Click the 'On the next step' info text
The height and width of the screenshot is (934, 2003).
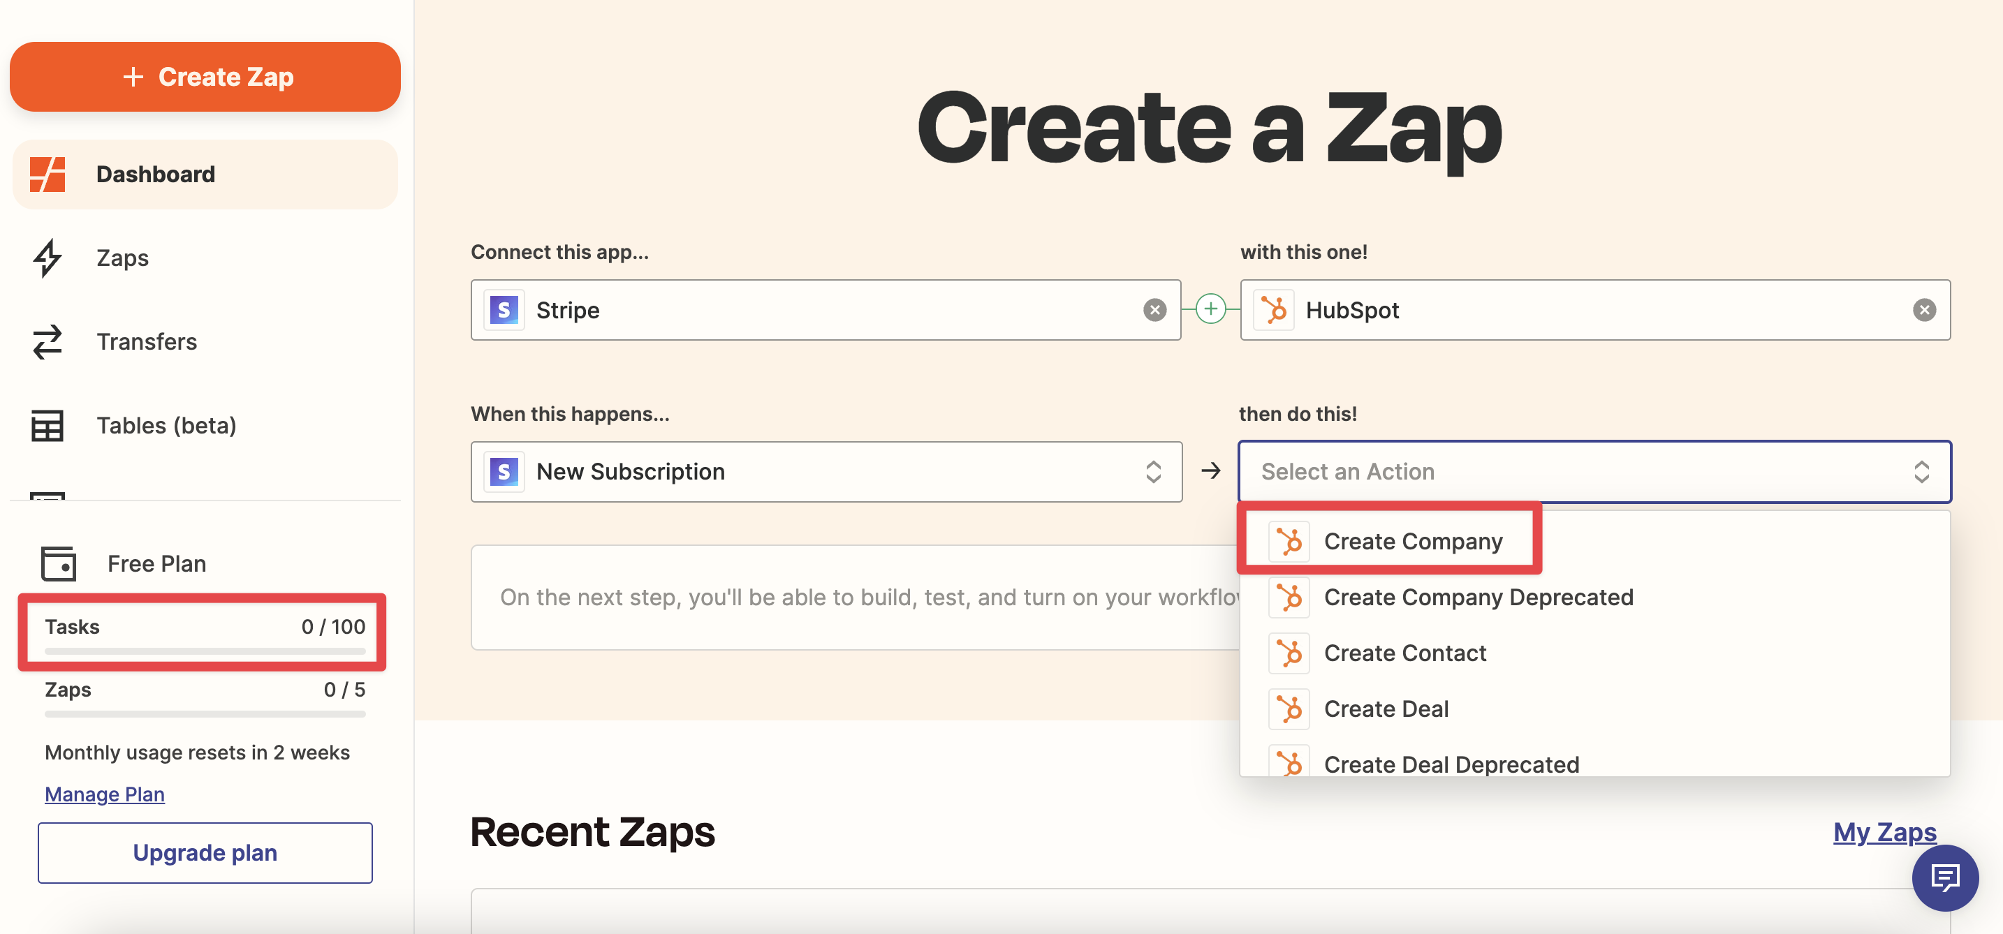870,598
